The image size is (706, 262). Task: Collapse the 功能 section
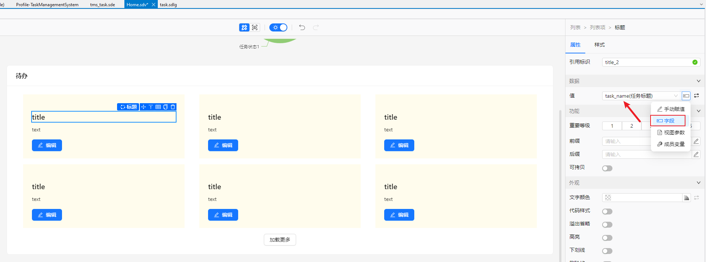tap(698, 111)
